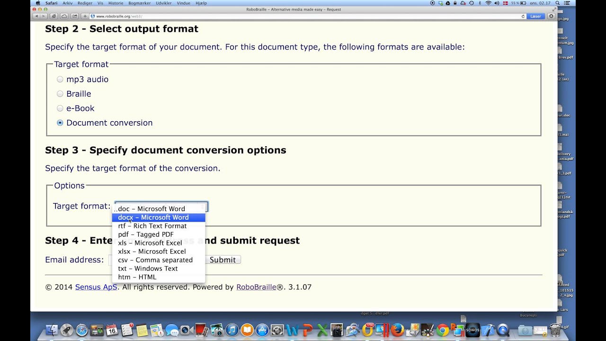Click the add bookmark plus button
The image size is (606, 341).
point(85,16)
